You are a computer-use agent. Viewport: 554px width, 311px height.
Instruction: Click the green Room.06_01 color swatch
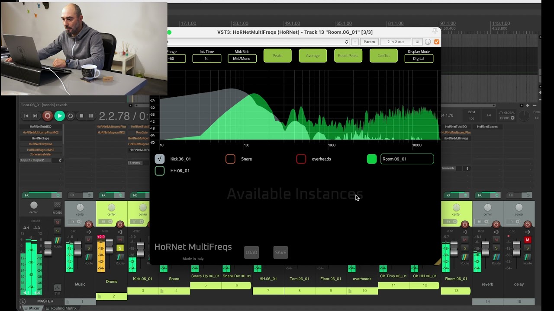pyautogui.click(x=372, y=159)
